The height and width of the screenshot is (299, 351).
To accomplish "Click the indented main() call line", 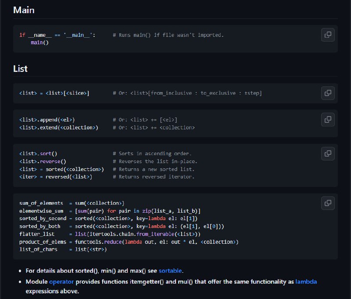I will pos(39,43).
